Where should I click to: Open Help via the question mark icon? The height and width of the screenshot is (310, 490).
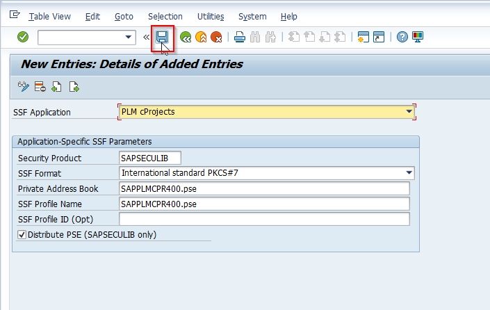tap(402, 38)
